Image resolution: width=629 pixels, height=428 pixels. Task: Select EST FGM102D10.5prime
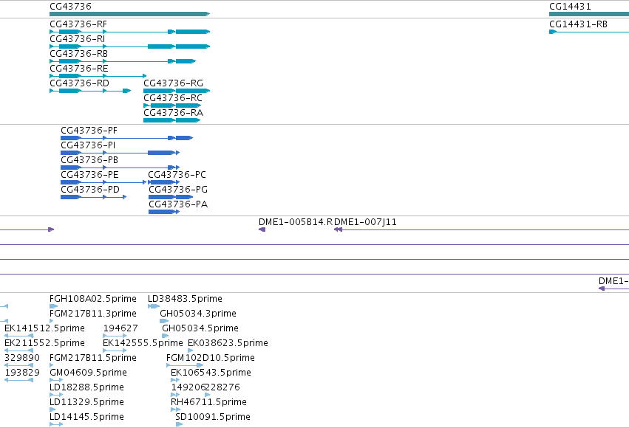coord(185,366)
